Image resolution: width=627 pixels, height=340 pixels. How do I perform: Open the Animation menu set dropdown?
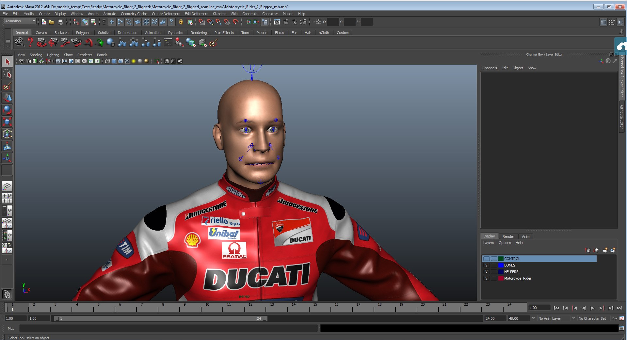(x=33, y=21)
